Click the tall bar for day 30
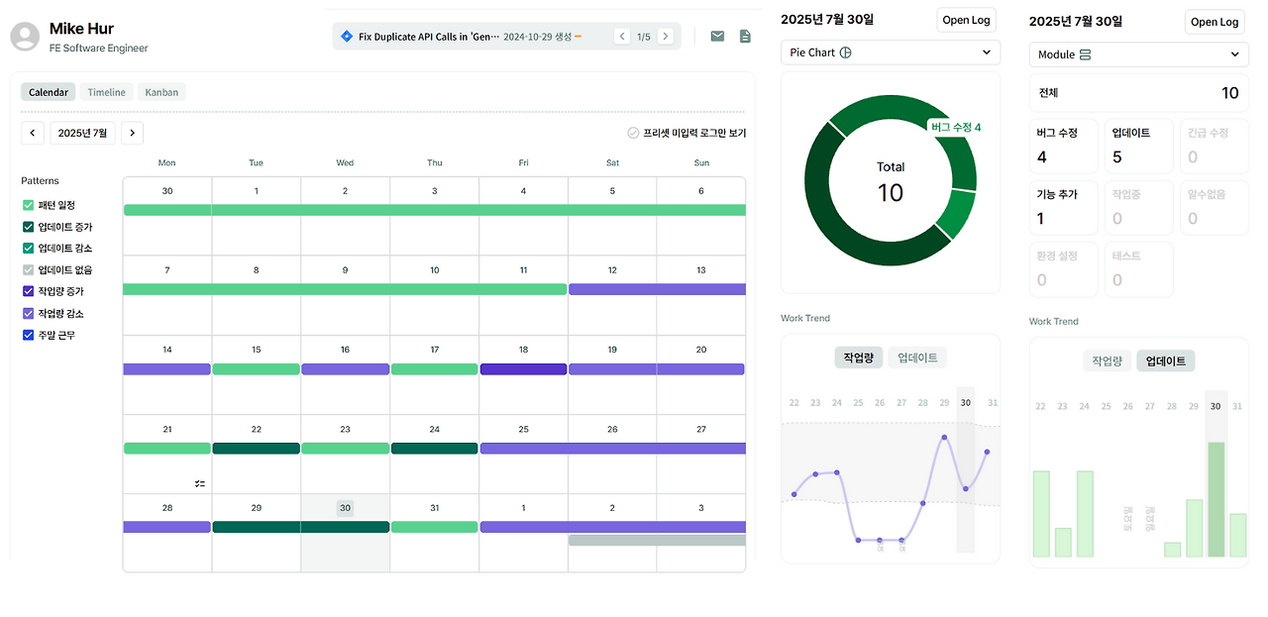 tap(1215, 499)
